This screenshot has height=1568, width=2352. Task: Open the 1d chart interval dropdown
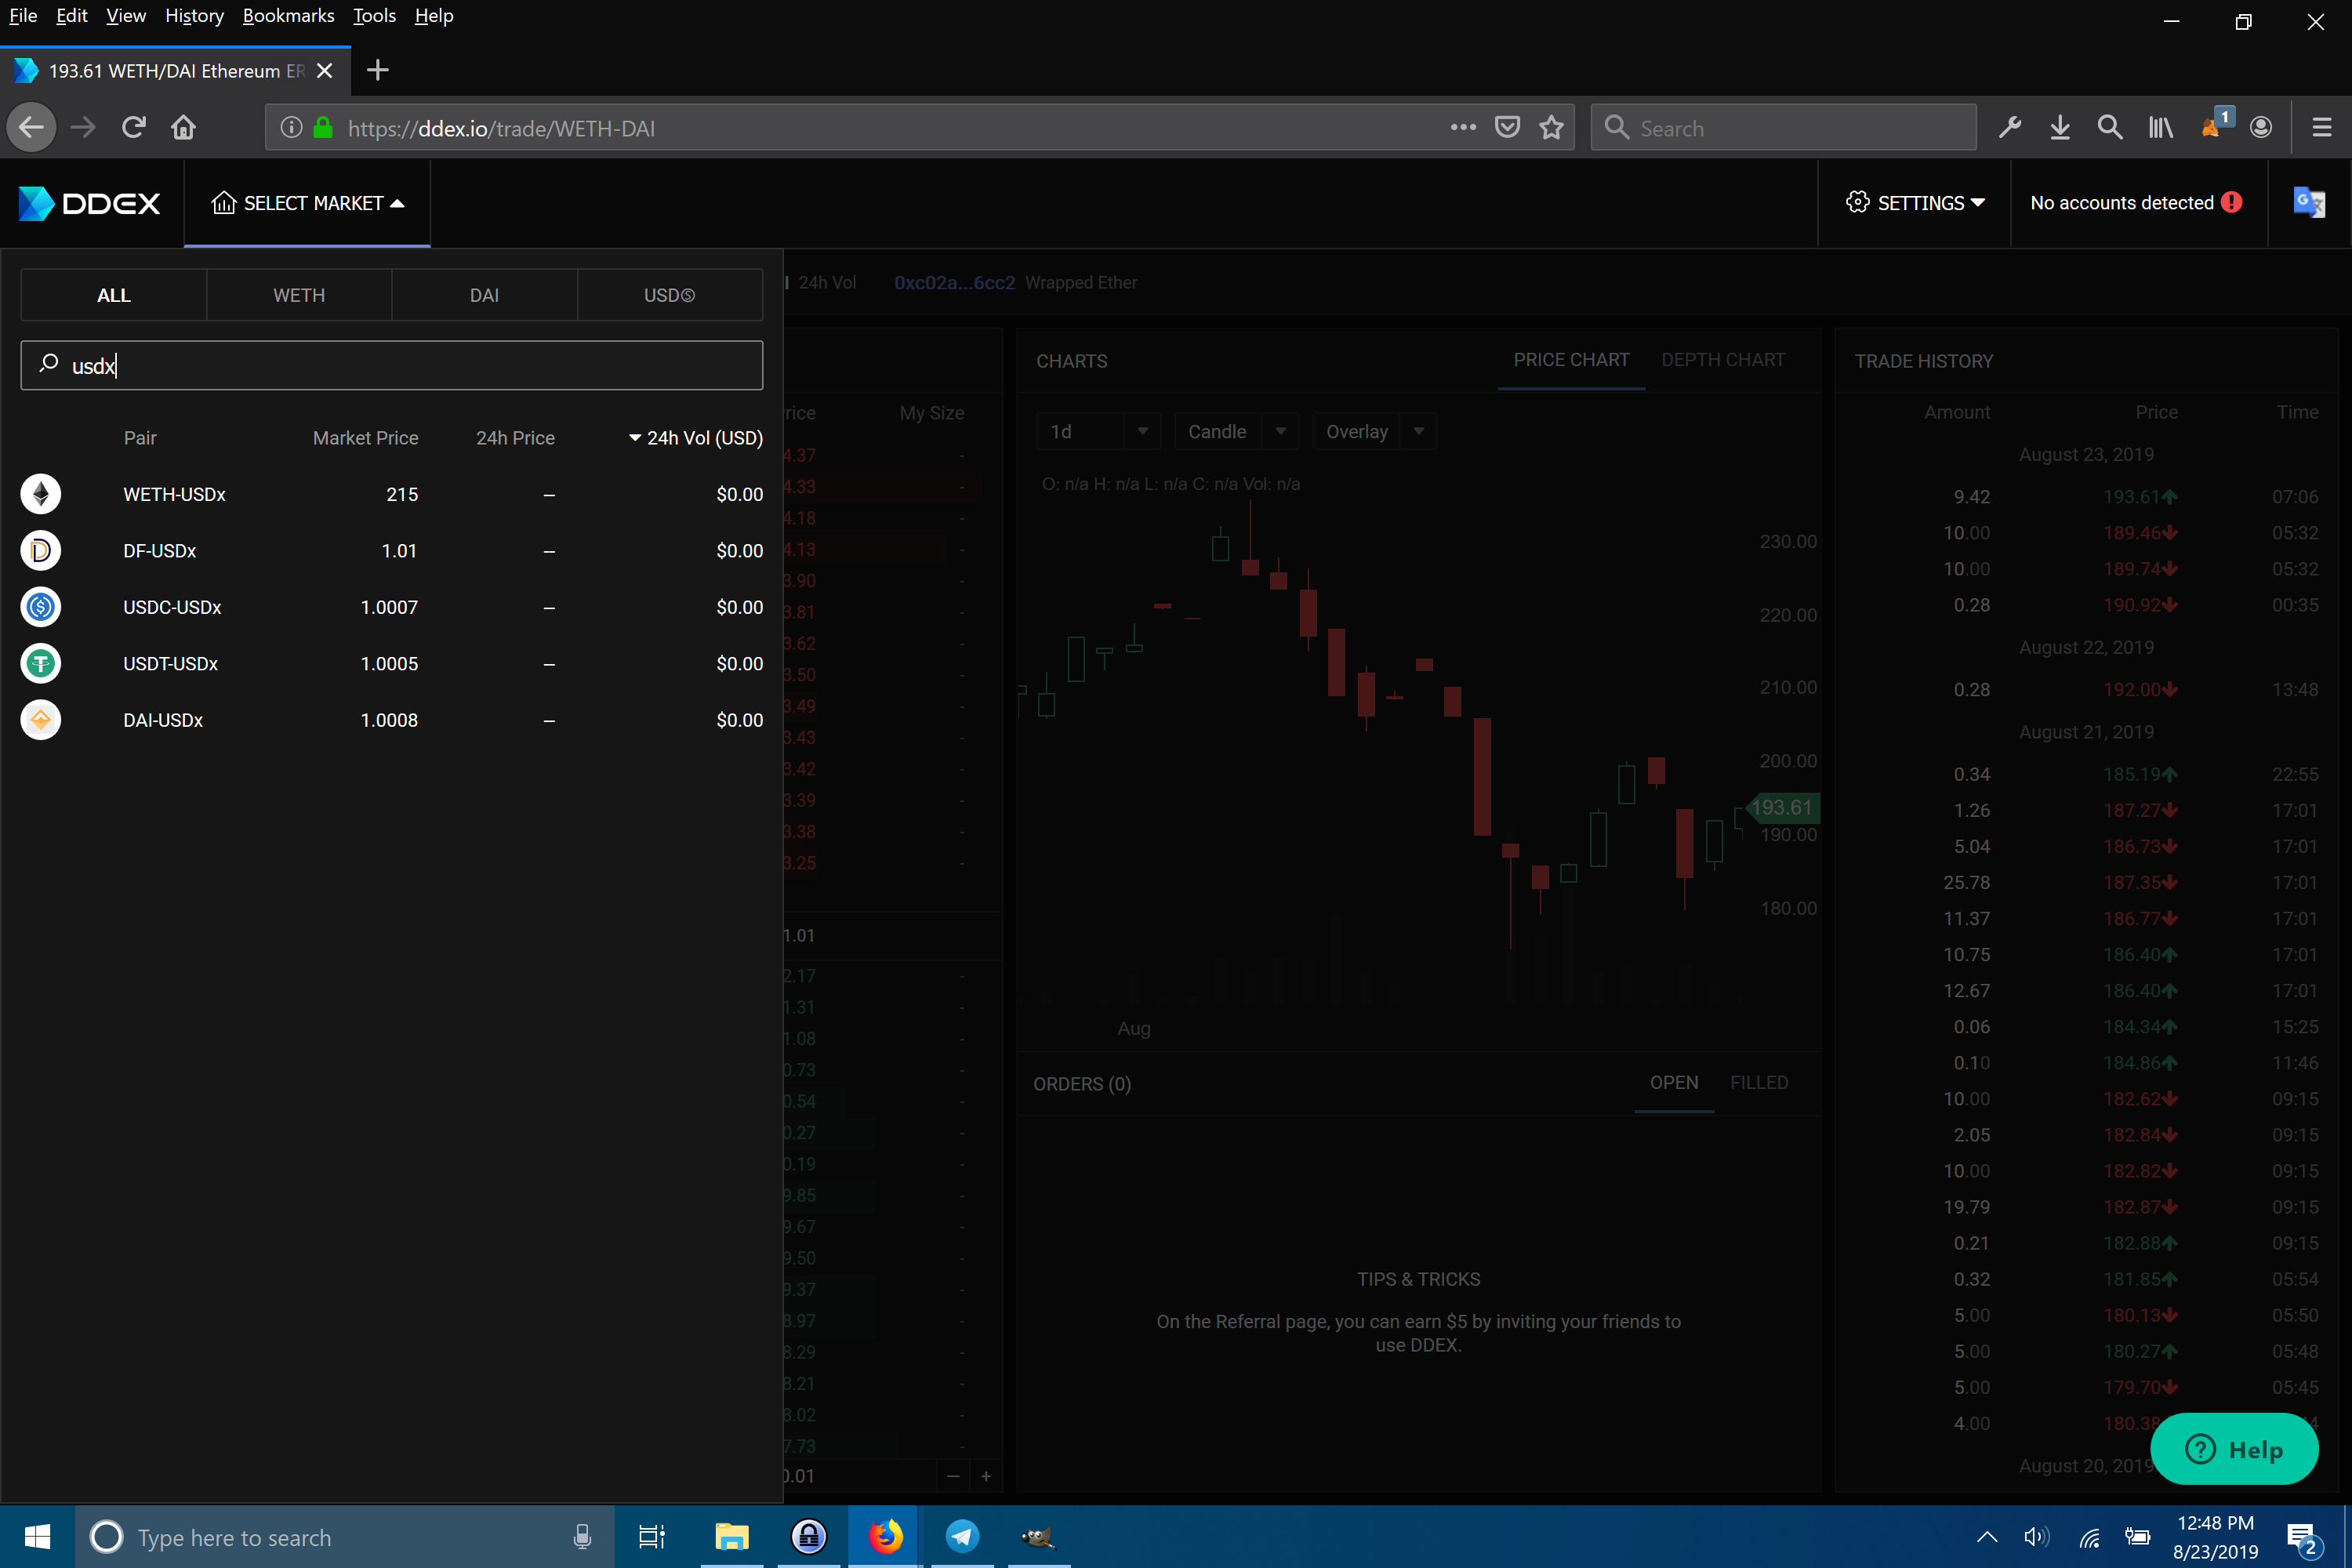tap(1098, 432)
